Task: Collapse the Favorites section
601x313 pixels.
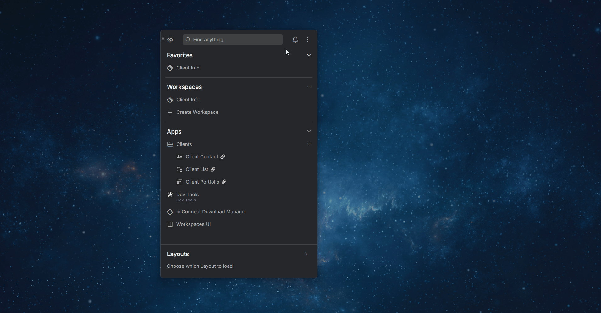Action: tap(309, 55)
